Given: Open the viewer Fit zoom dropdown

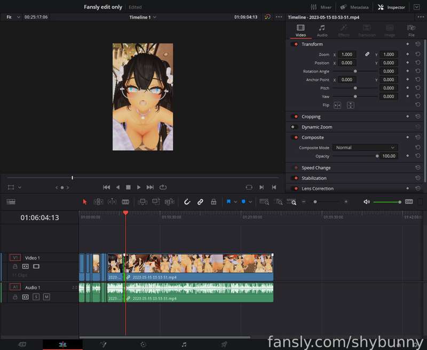Looking at the screenshot, I should (x=13, y=17).
